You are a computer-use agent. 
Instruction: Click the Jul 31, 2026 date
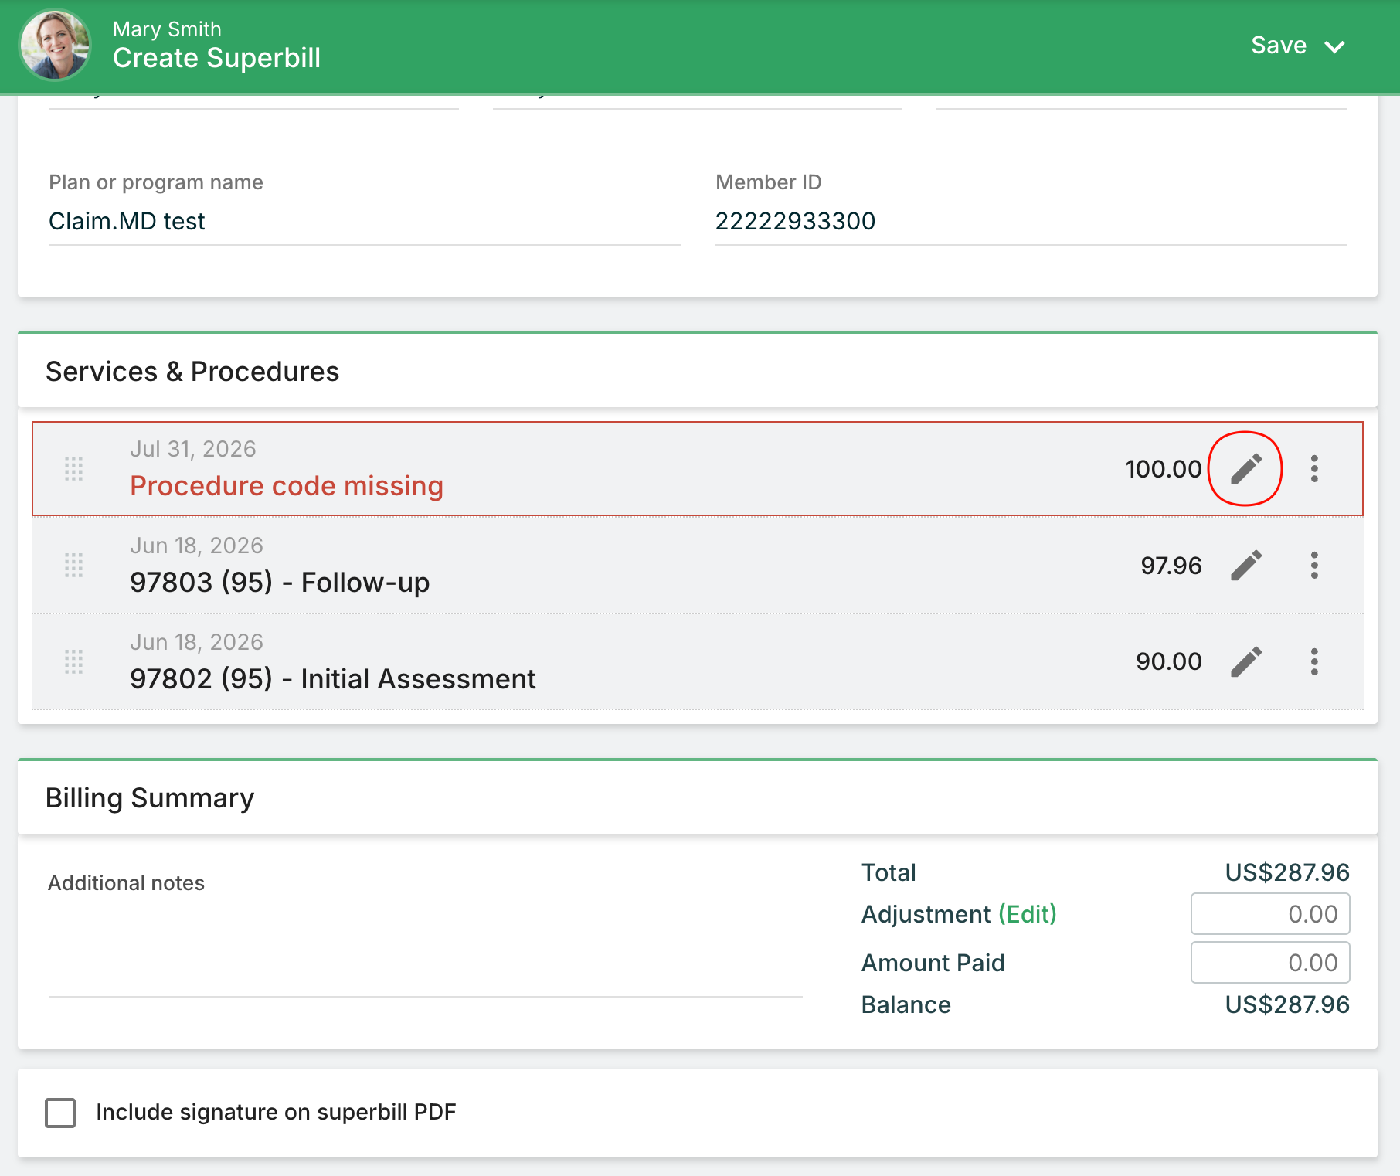click(193, 449)
